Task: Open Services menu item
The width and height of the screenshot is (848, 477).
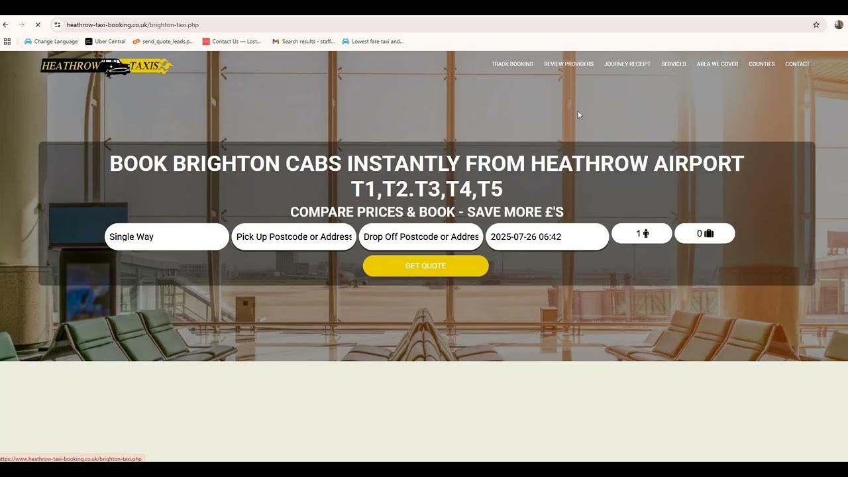Action: coord(673,64)
